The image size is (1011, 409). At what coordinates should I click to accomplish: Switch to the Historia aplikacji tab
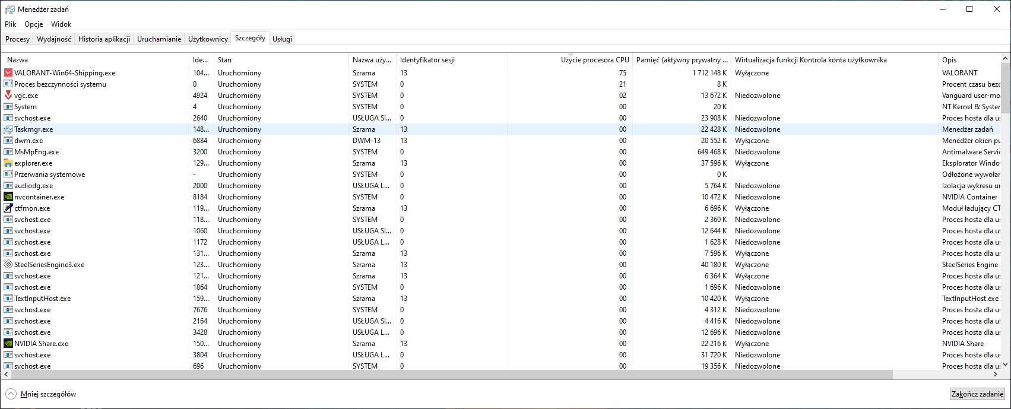tap(104, 39)
